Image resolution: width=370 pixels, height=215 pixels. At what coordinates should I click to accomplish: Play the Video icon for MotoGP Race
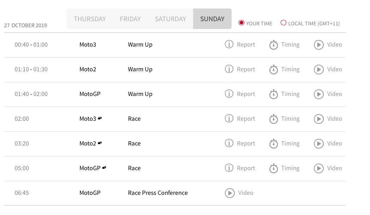coord(318,168)
